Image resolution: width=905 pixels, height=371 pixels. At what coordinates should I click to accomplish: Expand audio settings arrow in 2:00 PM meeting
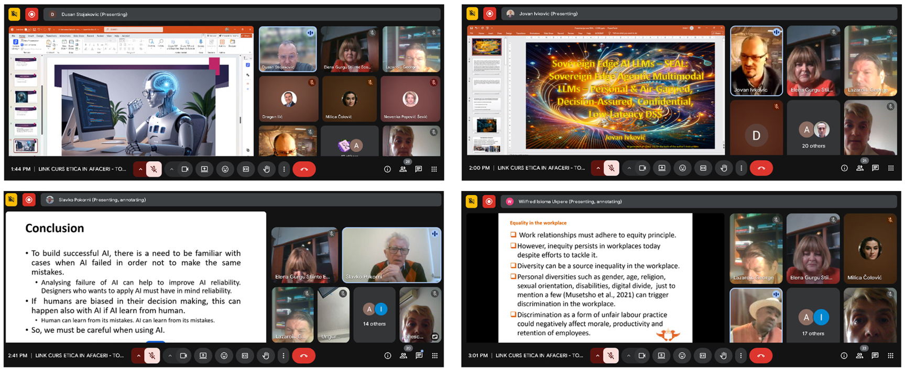click(598, 168)
